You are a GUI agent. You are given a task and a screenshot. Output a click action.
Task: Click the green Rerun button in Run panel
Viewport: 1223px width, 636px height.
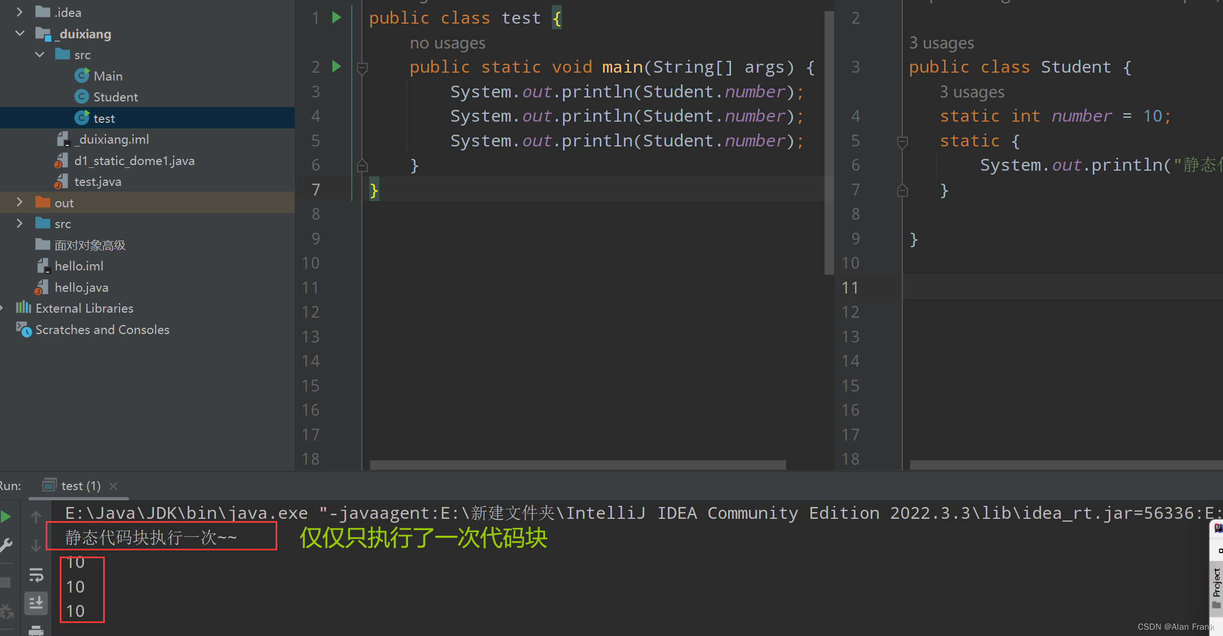coord(6,517)
